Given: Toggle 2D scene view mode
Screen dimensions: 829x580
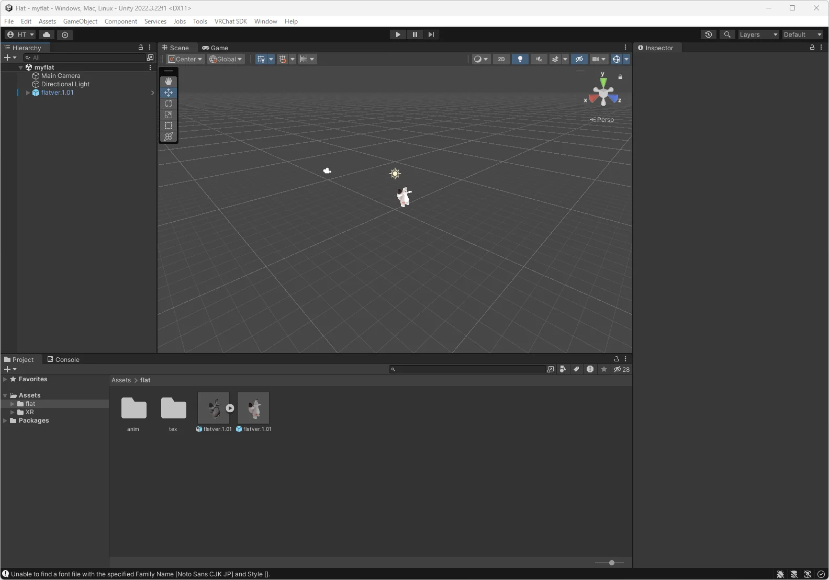Looking at the screenshot, I should (x=501, y=59).
